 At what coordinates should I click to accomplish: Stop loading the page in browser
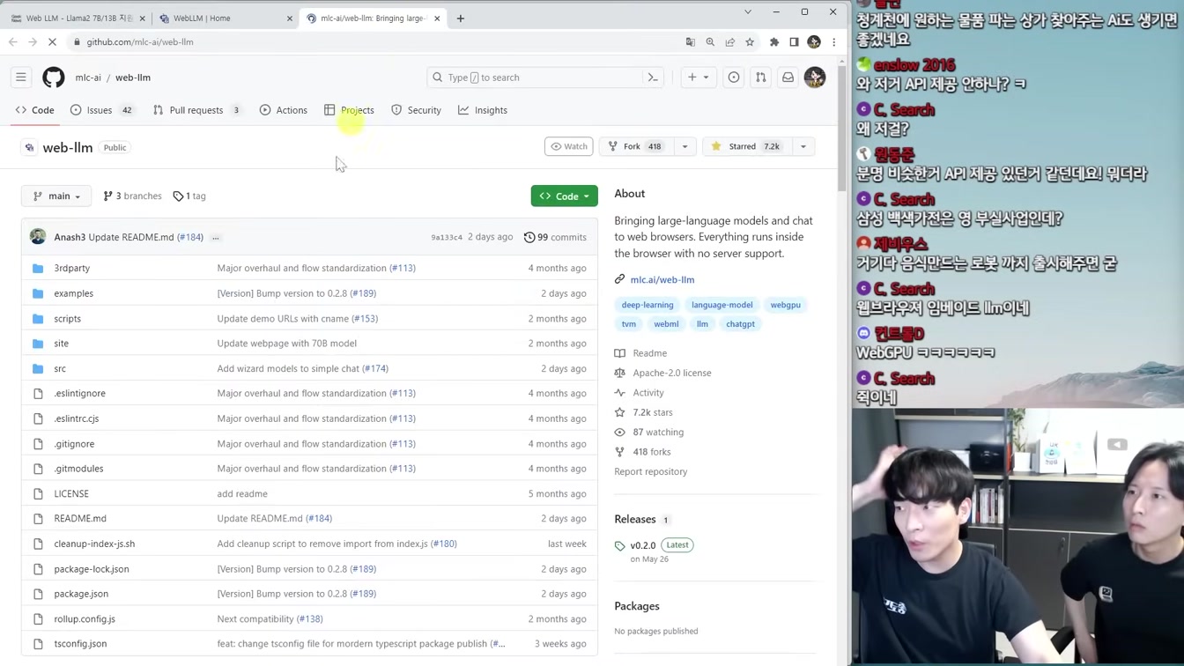pos(52,41)
